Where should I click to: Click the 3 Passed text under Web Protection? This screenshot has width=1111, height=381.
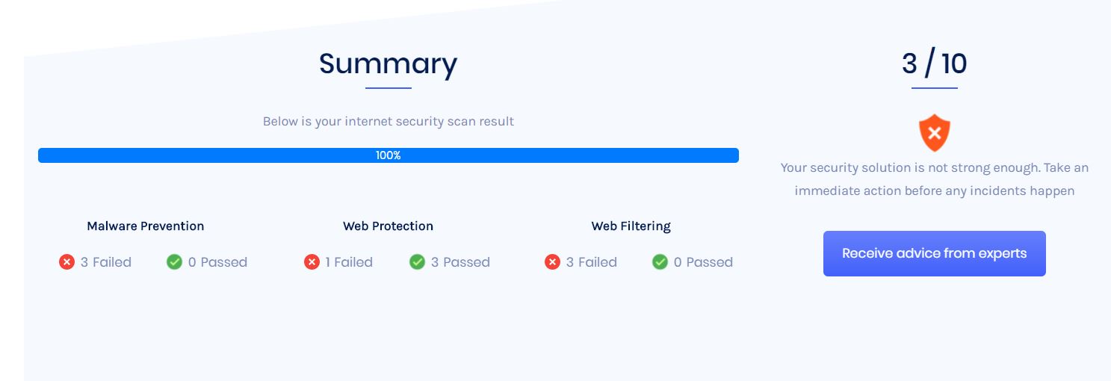pyautogui.click(x=460, y=262)
